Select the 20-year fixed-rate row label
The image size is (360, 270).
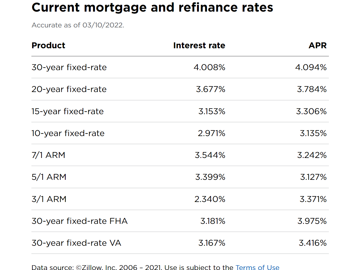69,89
